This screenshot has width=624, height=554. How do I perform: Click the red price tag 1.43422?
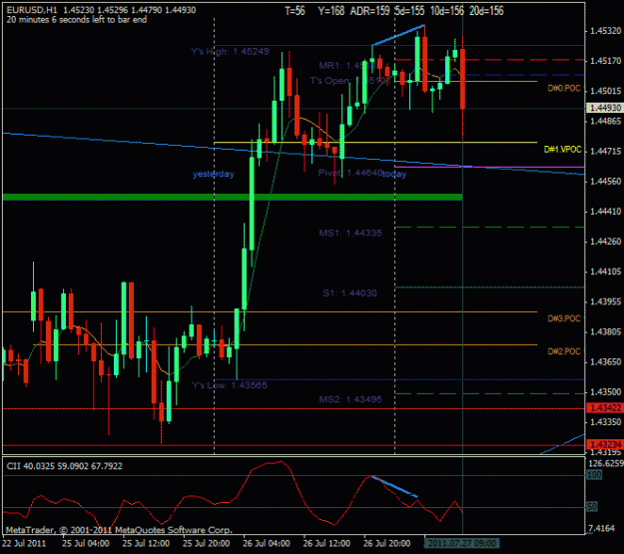tap(604, 408)
